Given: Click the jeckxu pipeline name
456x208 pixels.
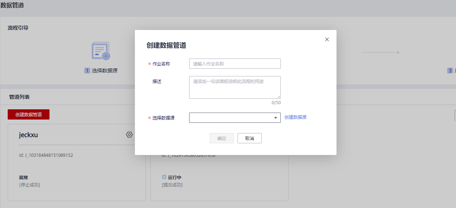Looking at the screenshot, I should 29,135.
